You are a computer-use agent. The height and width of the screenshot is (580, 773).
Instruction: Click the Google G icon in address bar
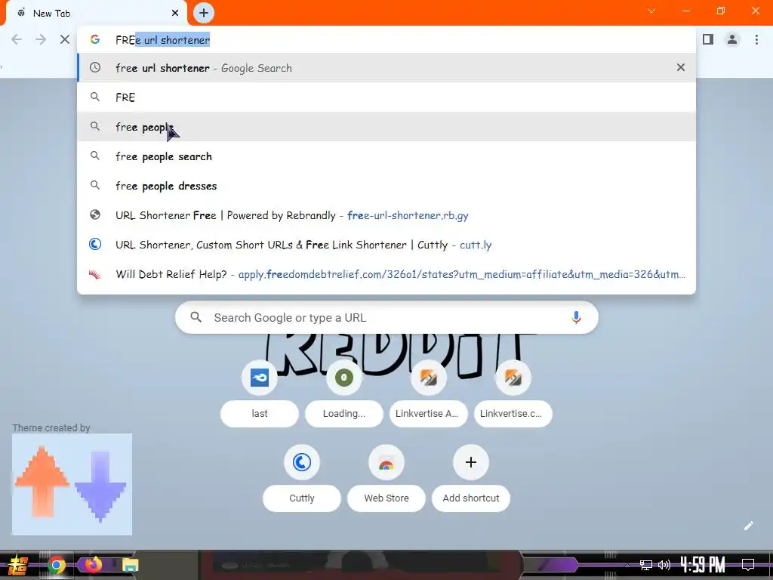coord(95,39)
